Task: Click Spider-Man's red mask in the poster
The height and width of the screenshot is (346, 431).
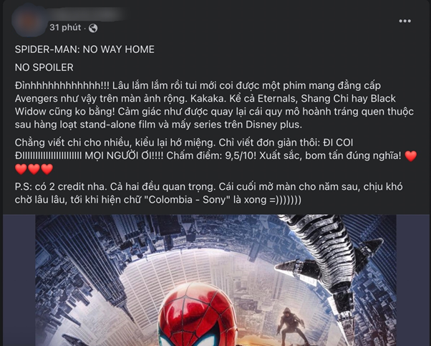Action: [197, 314]
